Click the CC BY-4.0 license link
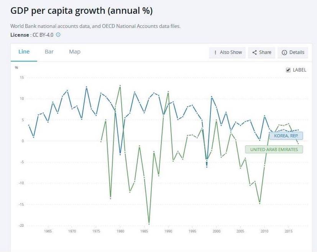The image size is (317, 252). click(43, 35)
